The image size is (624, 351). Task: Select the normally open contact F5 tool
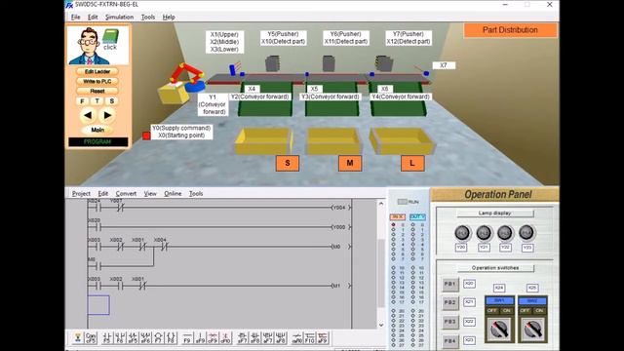[107, 338]
